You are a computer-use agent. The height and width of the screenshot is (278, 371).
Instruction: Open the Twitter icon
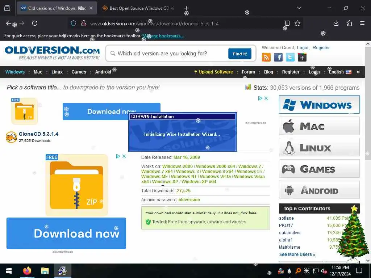(x=290, y=57)
